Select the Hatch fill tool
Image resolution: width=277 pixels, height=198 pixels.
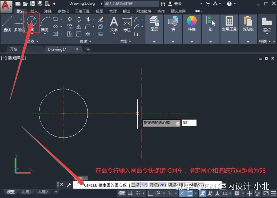56,34
